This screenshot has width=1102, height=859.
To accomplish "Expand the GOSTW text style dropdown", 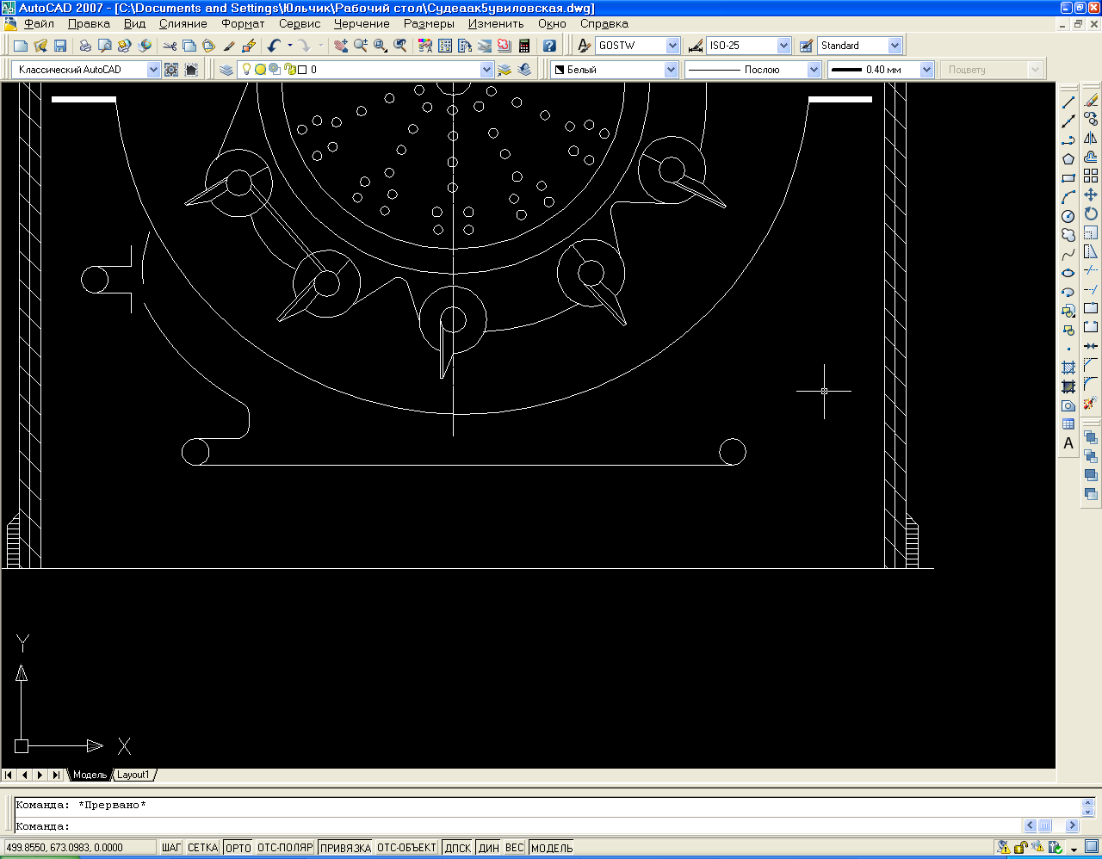I will pyautogui.click(x=672, y=46).
